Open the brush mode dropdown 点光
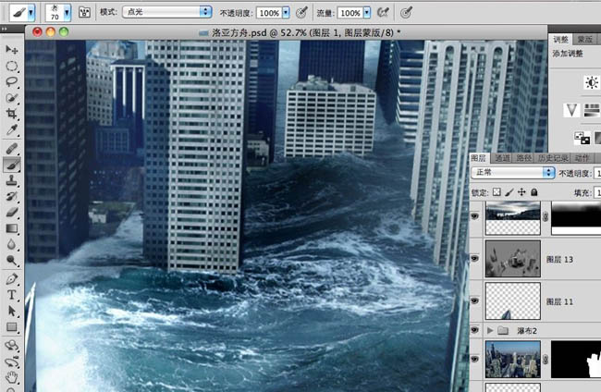The image size is (601, 392). click(x=167, y=12)
